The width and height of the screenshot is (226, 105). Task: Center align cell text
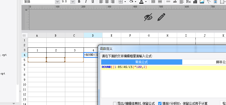tap(107, 2)
